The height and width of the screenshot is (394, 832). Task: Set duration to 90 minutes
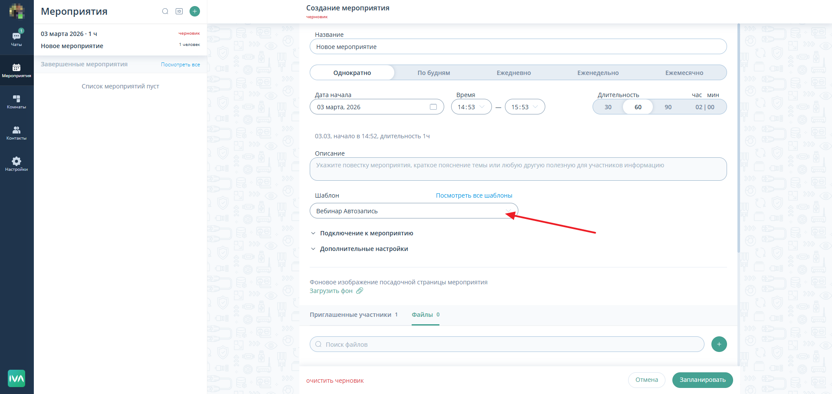668,107
